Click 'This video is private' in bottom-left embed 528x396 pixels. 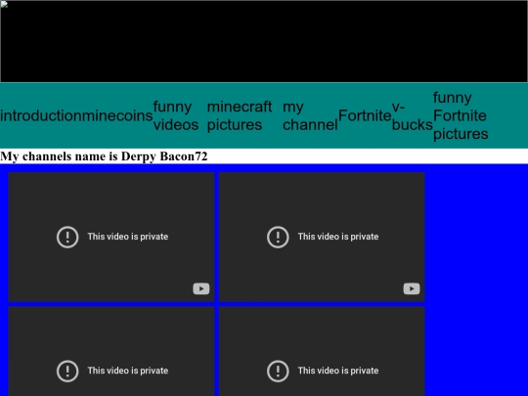pyautogui.click(x=128, y=371)
